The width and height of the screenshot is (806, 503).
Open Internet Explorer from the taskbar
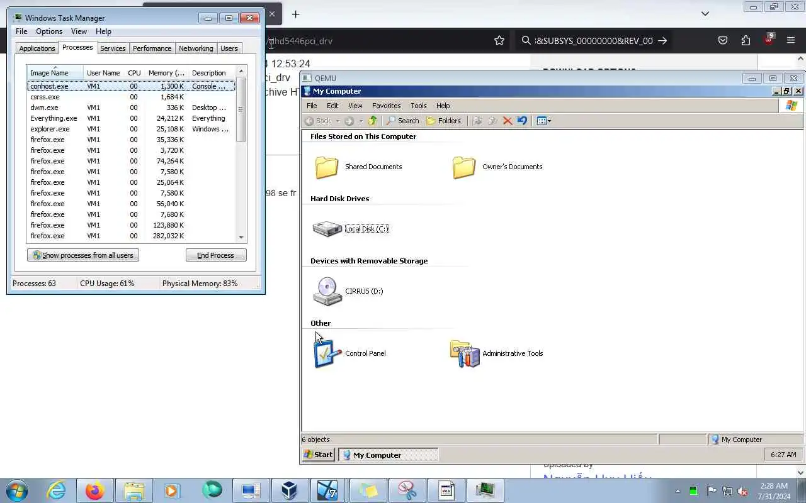(x=57, y=490)
